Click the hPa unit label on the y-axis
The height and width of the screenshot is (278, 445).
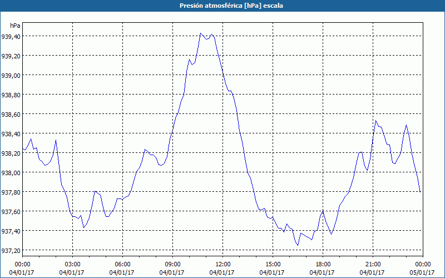pos(15,26)
